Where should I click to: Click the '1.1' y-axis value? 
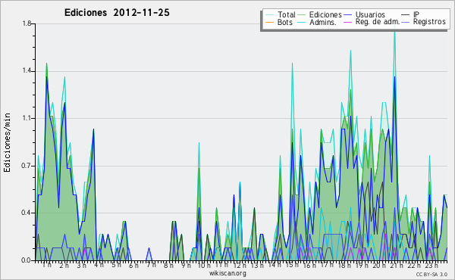coord(27,118)
